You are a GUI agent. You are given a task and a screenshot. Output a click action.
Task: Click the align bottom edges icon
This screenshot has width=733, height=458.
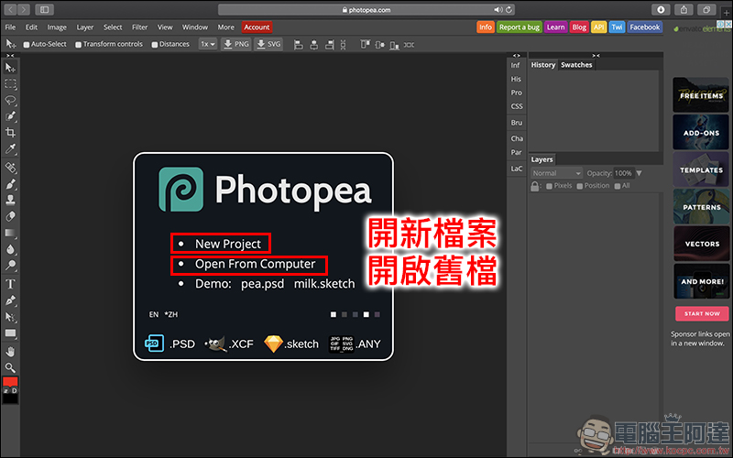(x=394, y=45)
